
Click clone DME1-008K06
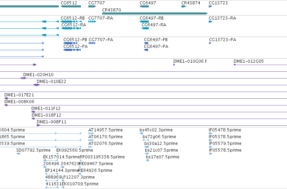pyautogui.click(x=145, y=105)
